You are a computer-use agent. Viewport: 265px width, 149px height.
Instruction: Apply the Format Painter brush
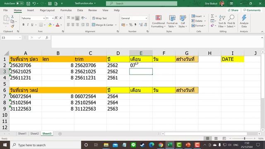point(12,26)
